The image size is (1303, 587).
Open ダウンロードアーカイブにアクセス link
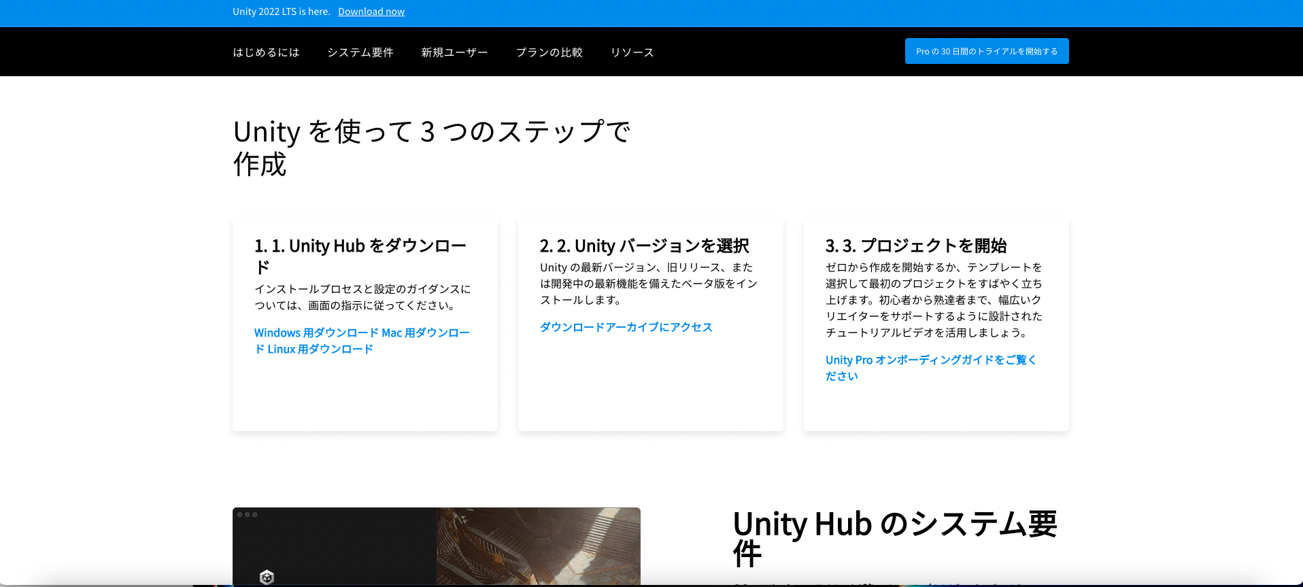[x=626, y=327]
